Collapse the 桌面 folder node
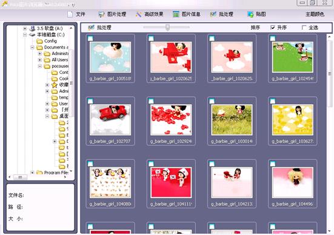Image resolution: width=334 pixels, height=235 pixels. 47,116
